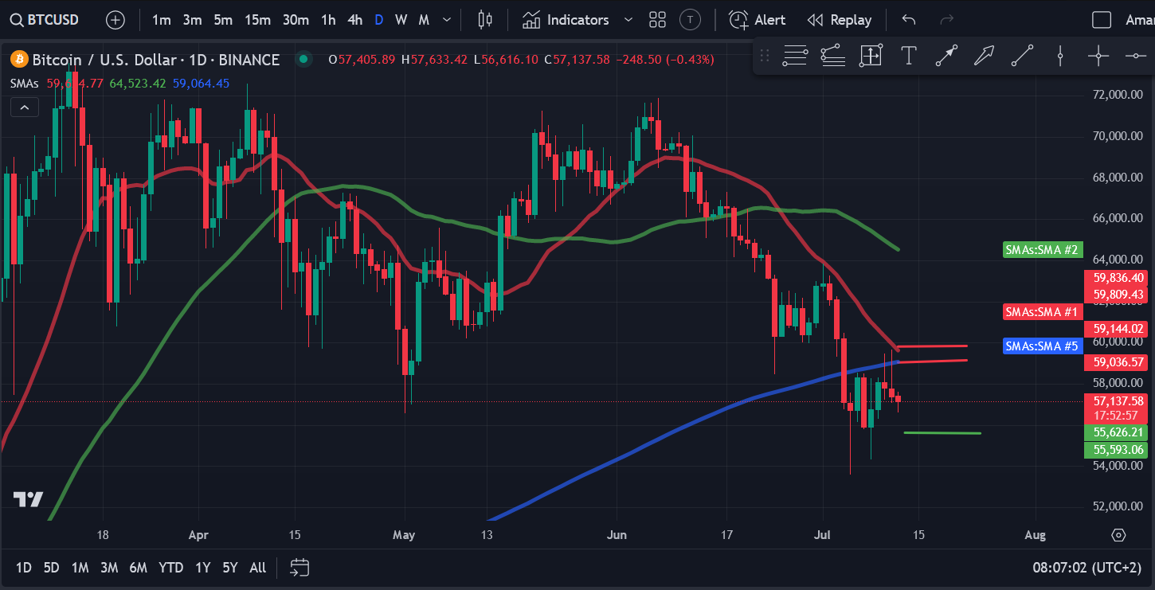Click the green market status dot
This screenshot has width=1155, height=590.
pyautogui.click(x=302, y=59)
